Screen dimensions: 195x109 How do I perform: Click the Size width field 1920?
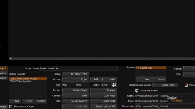[68, 85]
